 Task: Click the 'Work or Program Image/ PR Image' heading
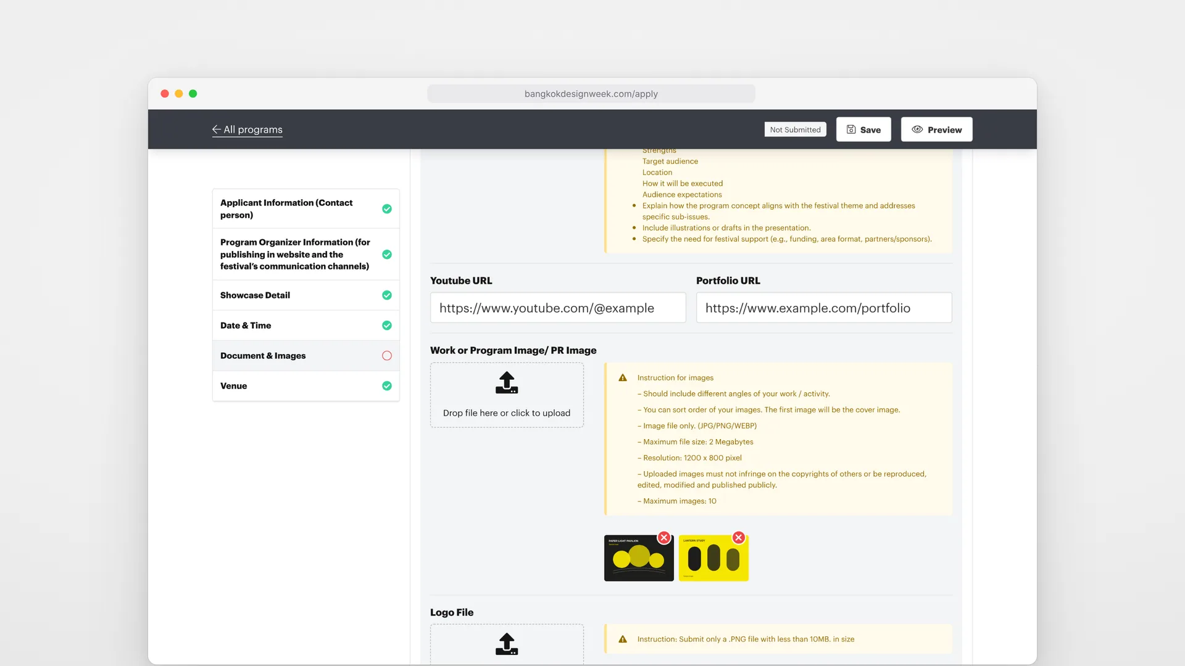[513, 350]
